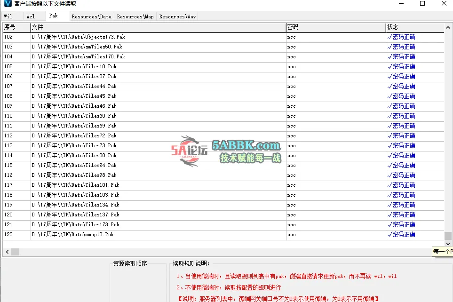Select the Pak tab

[x=57, y=16]
